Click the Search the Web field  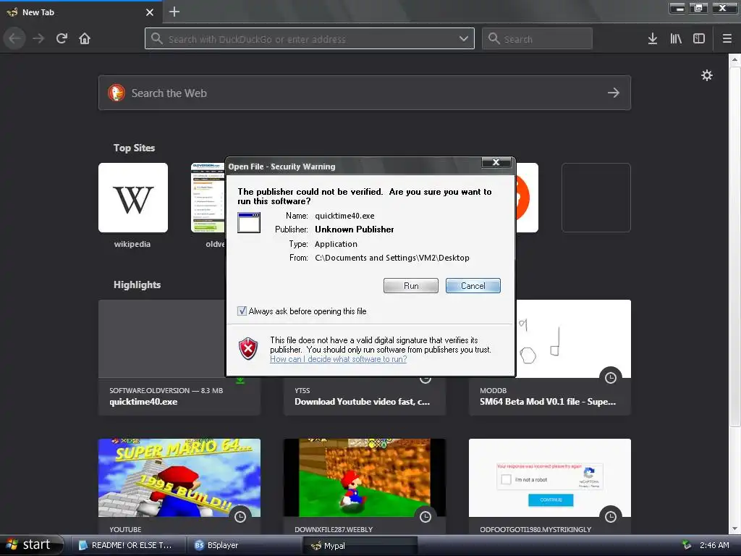(365, 93)
